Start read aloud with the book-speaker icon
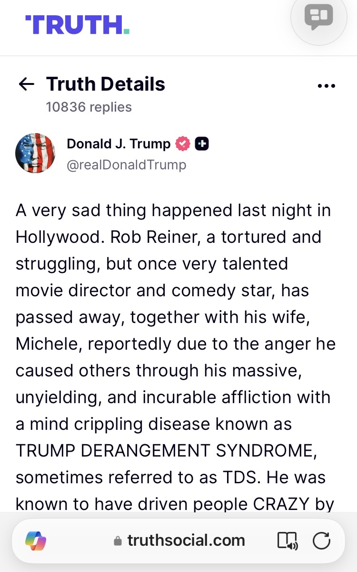This screenshot has height=572, width=357. [287, 541]
